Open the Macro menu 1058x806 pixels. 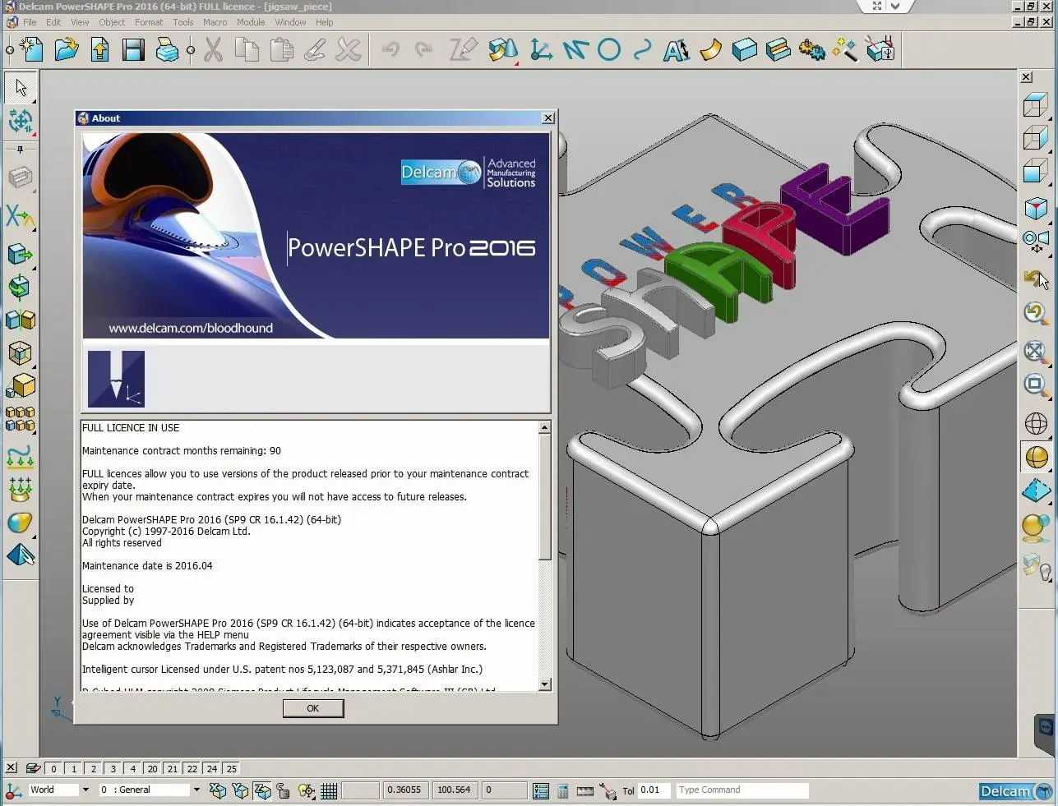215,22
